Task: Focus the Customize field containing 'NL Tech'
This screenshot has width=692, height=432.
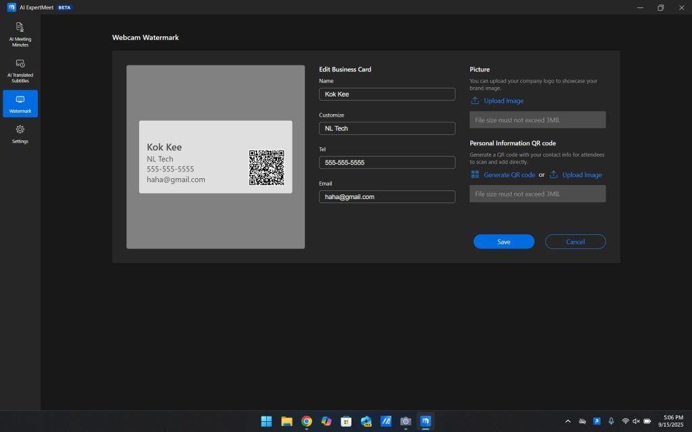Action: [x=387, y=128]
